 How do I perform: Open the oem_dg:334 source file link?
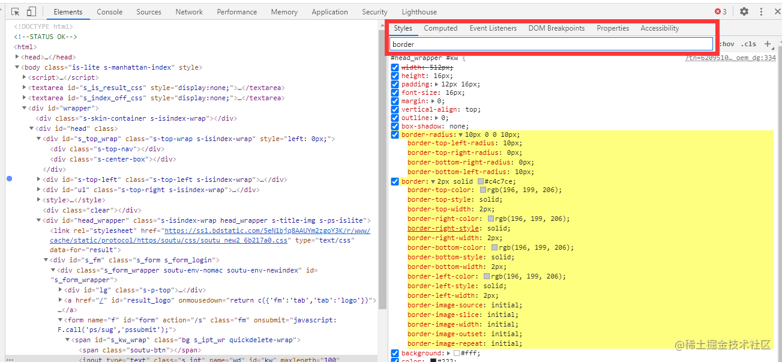[x=730, y=58]
